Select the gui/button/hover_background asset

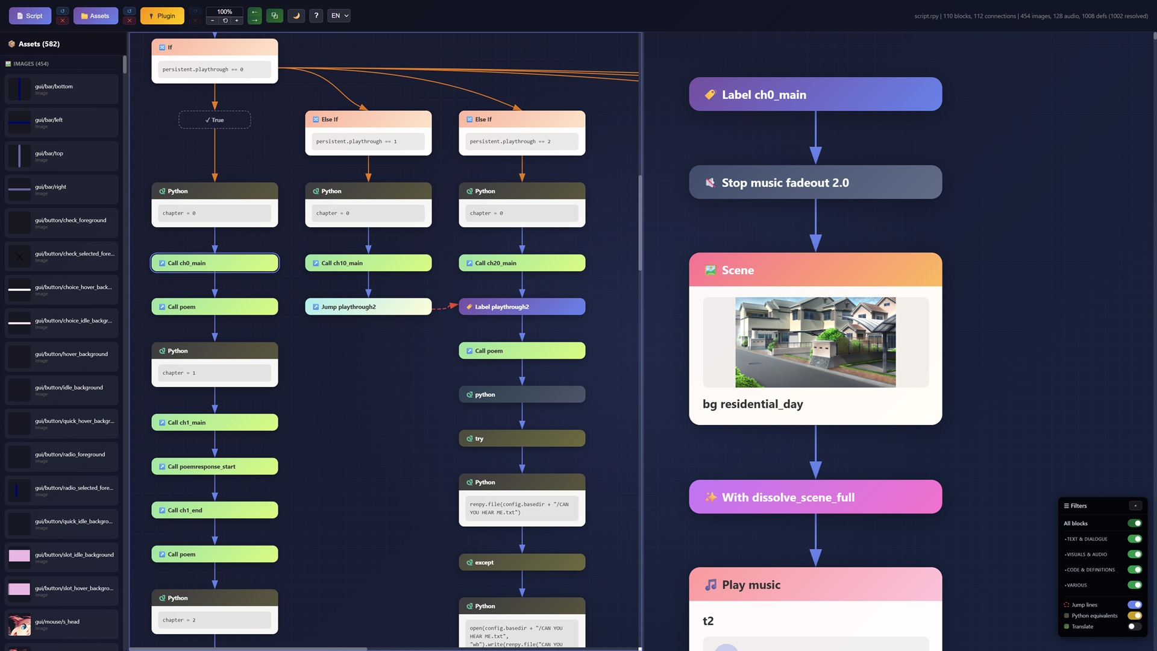click(x=61, y=357)
